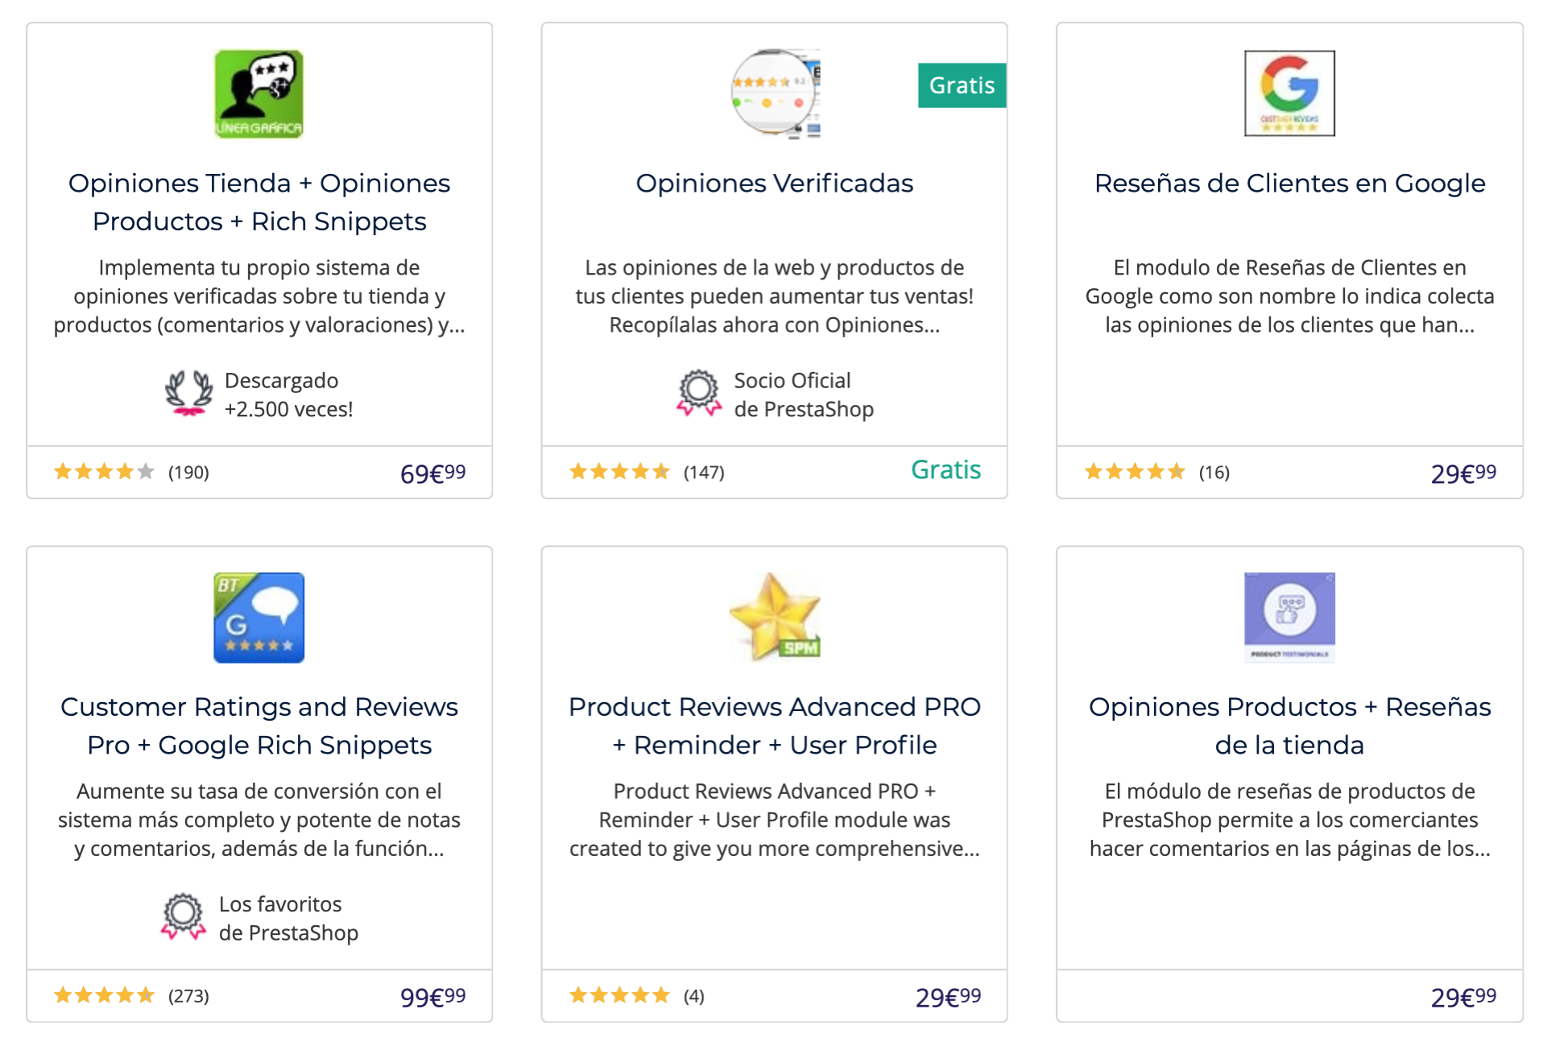The width and height of the screenshot is (1543, 1050).
Task: Select the blue BT Google reviews icon
Action: tap(259, 618)
